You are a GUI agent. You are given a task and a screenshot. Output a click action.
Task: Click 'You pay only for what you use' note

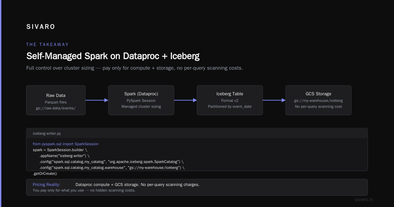coord(84,190)
